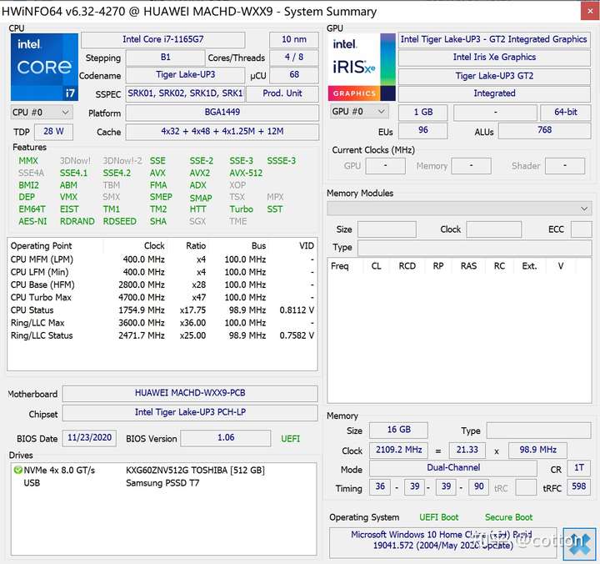
Task: Click the Intel Iris Xe Graphics name field
Action: 494,58
